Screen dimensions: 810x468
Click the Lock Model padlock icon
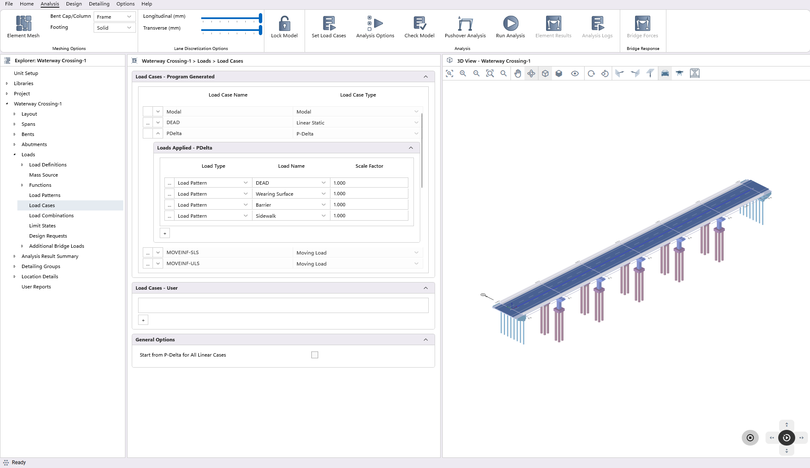(284, 24)
